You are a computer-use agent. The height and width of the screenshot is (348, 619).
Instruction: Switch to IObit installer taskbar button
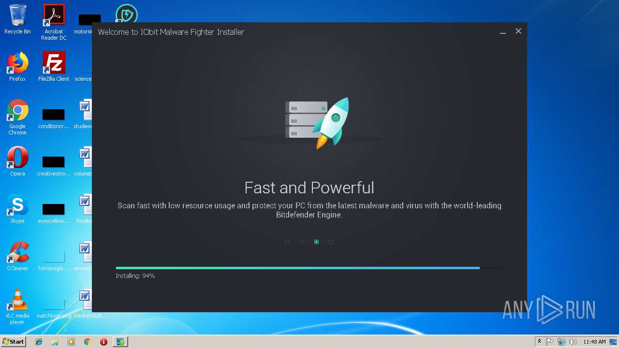pos(120,342)
